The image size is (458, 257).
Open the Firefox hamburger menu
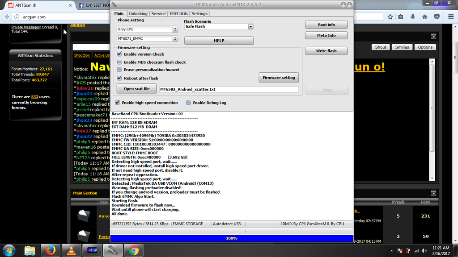pos(450,17)
